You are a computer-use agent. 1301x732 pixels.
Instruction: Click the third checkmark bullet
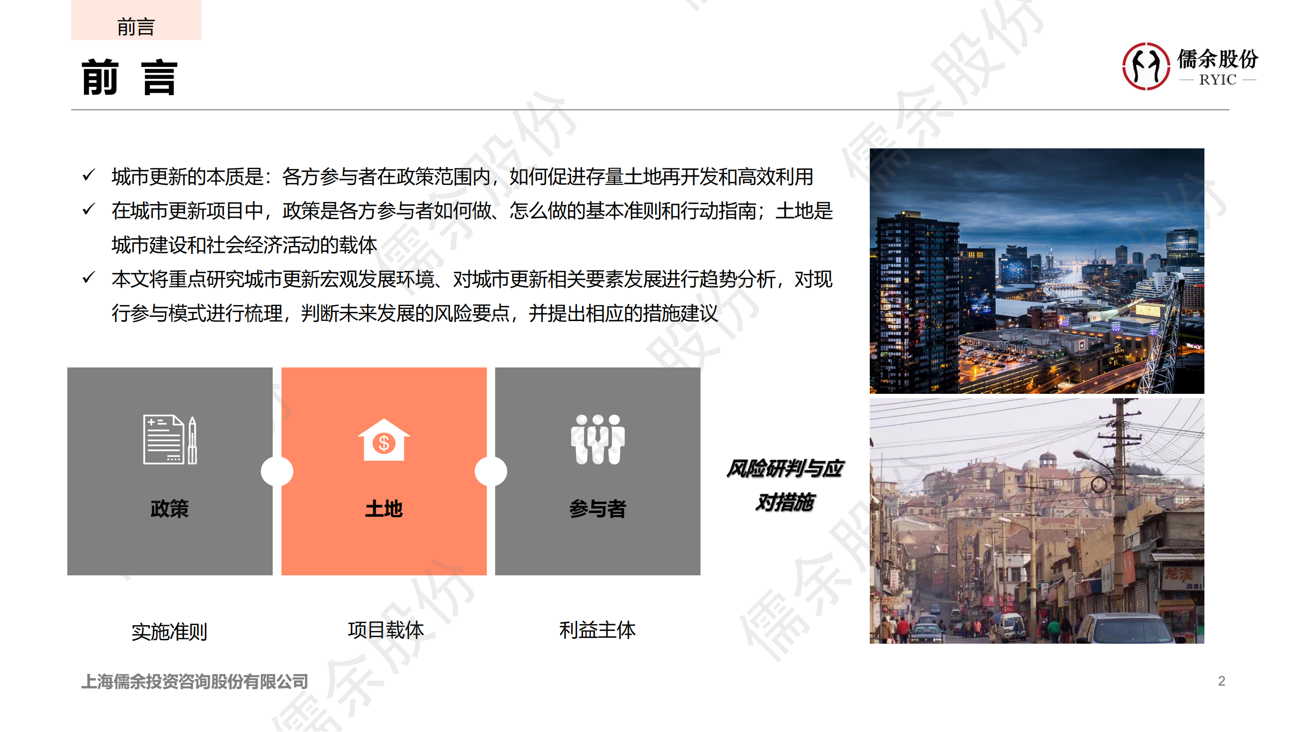tap(89, 277)
